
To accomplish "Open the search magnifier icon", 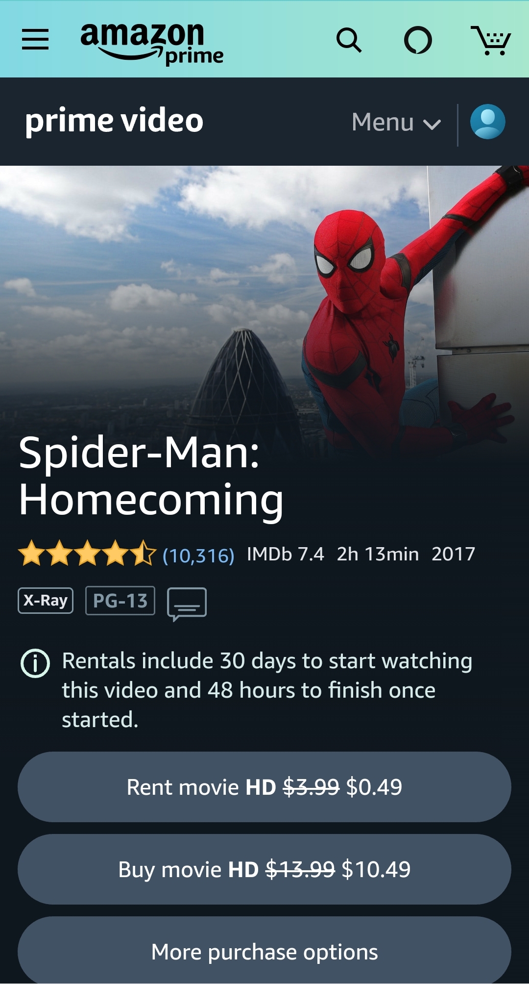I will click(x=349, y=40).
